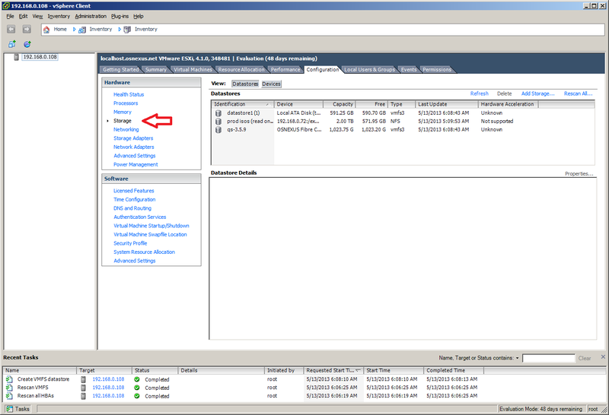Click datastore Properties link
609x415 pixels.
579,174
